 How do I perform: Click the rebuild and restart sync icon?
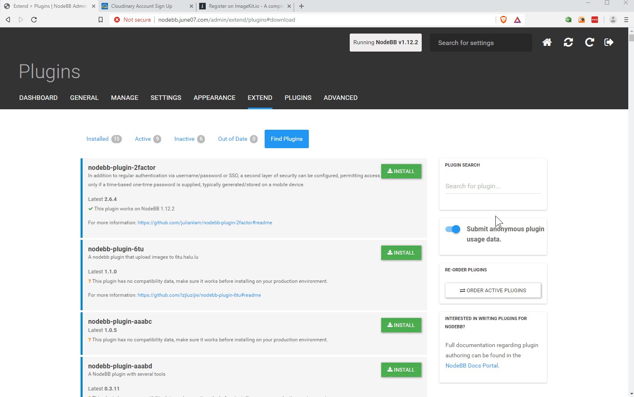(x=568, y=42)
